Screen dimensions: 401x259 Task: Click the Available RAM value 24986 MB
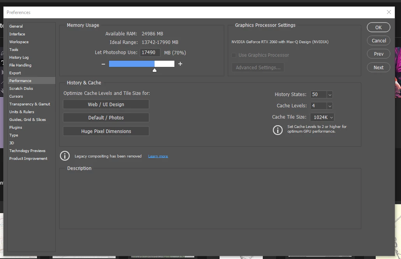tap(153, 34)
